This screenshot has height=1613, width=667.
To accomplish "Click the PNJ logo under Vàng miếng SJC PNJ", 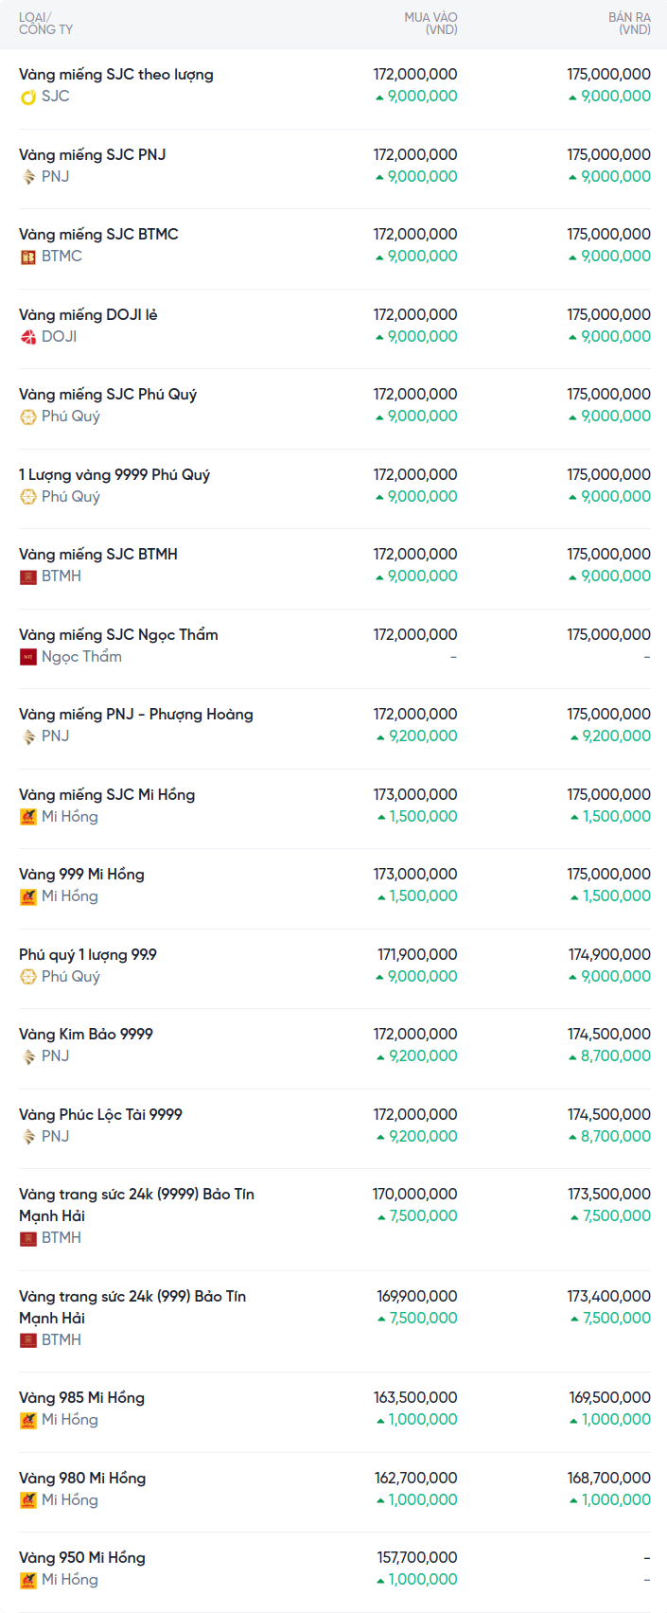I will pos(28,177).
